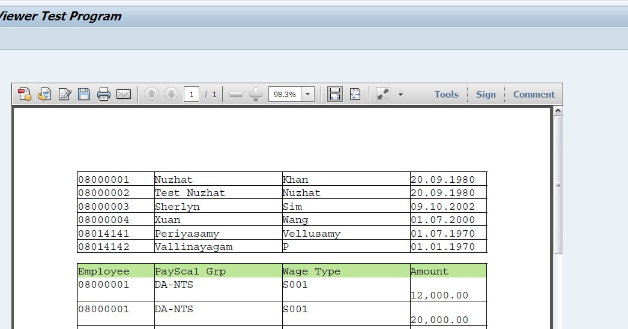This screenshot has width=628, height=329.
Task: Click the 98.3% zoom value field
Action: tap(285, 94)
